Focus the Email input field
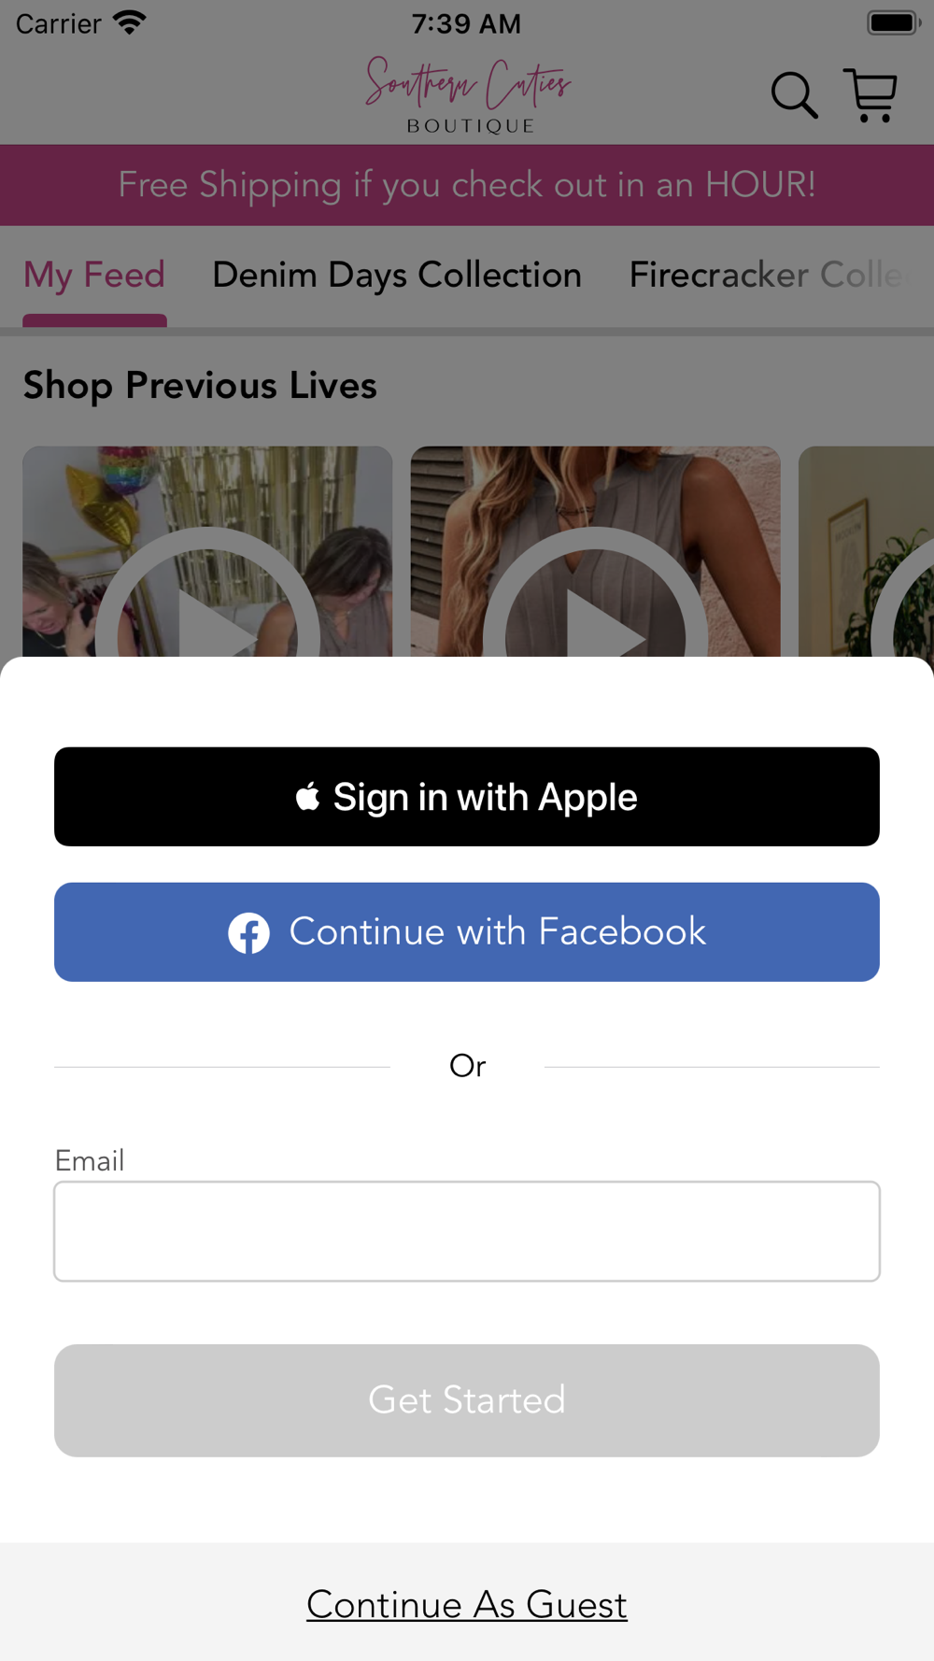 pyautogui.click(x=467, y=1231)
